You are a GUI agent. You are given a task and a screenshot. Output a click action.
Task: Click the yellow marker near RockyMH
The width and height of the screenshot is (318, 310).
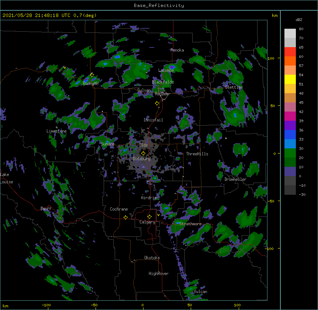coord(92,75)
